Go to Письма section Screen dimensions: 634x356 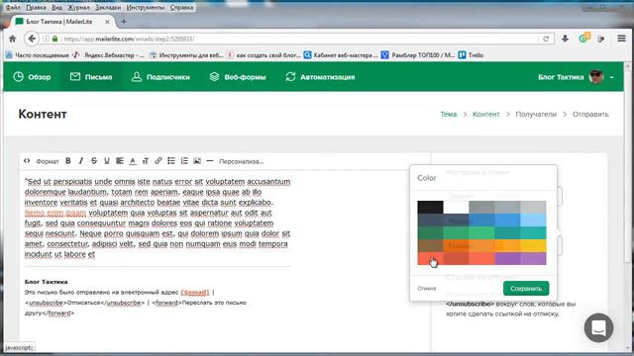pyautogui.click(x=91, y=77)
